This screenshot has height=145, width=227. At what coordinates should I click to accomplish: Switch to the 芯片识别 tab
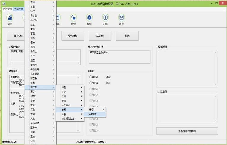[x=7, y=9]
